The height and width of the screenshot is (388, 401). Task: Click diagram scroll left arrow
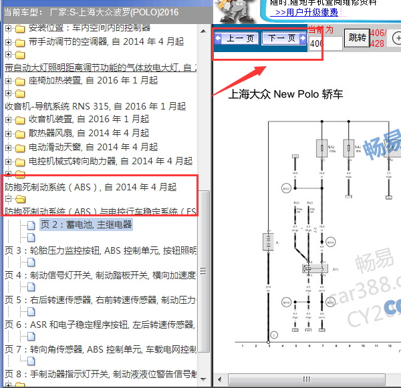(x=220, y=379)
